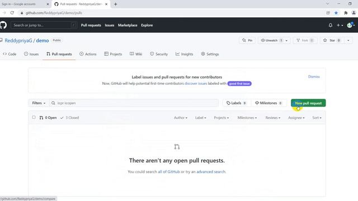The height and width of the screenshot is (201, 358).
Task: Switch to the repository Issues tab
Action: pos(31,54)
